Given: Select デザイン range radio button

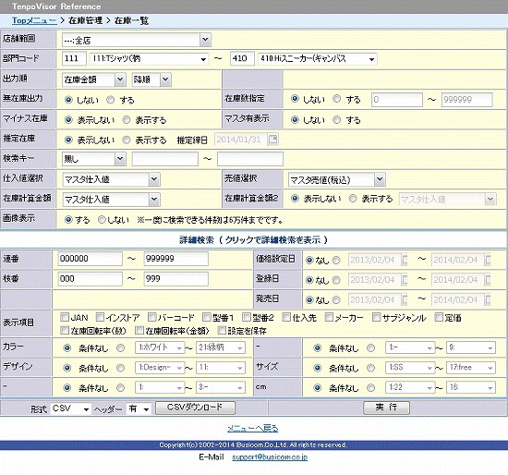Looking at the screenshot, I should [120, 368].
